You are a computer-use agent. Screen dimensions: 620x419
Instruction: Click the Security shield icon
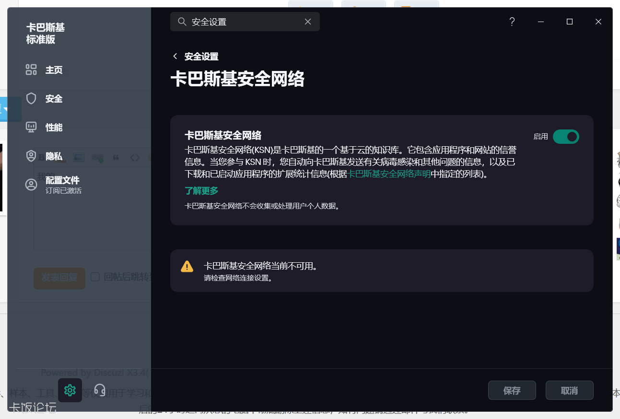(x=31, y=99)
